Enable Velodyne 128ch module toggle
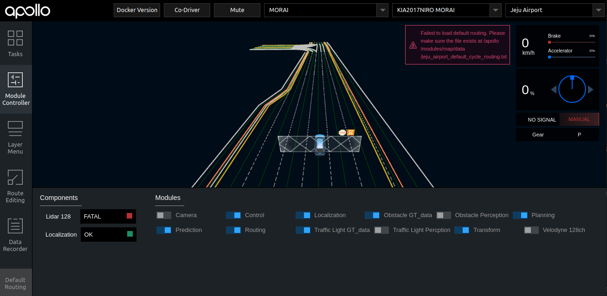Screen dimensions: 607x296 (531, 230)
